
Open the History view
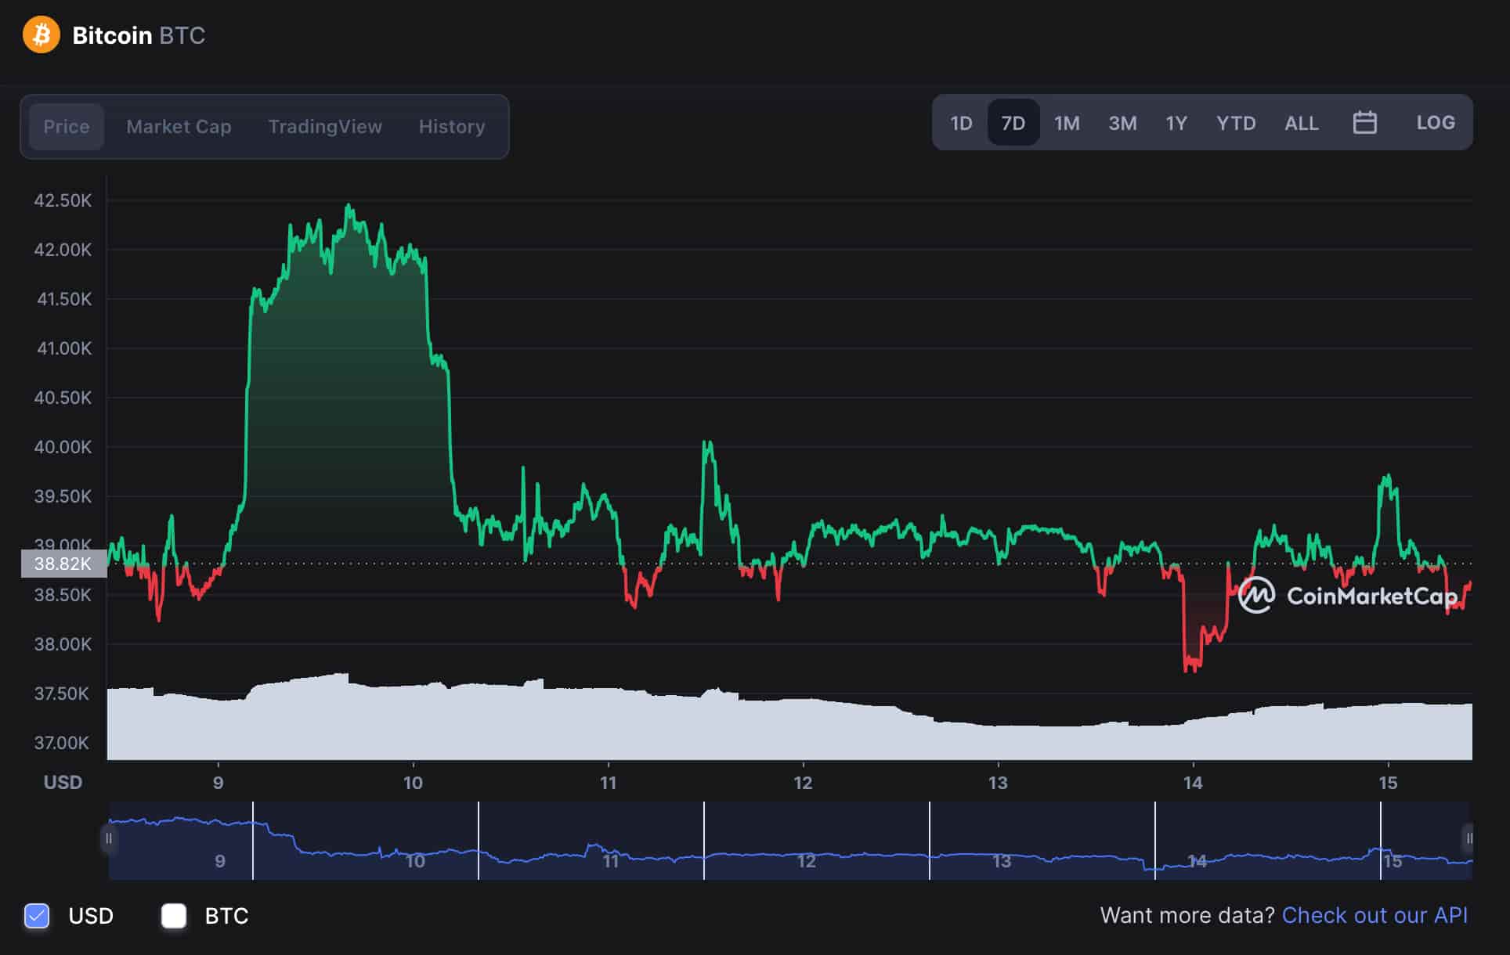(x=451, y=126)
